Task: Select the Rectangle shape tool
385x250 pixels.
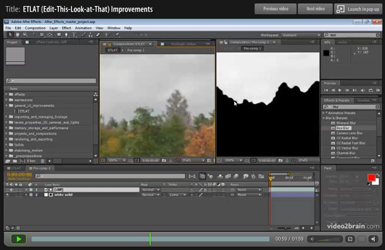Action: tap(59, 35)
